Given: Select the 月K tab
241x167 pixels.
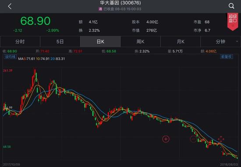Looking at the screenshot, I should click(x=181, y=41).
